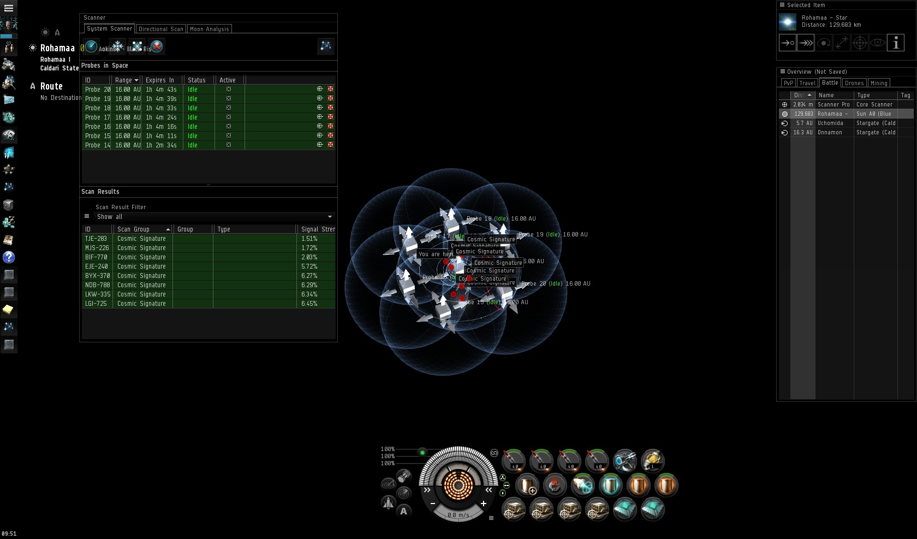Activate the shield extender module with plus
917x539 pixels.
click(x=527, y=485)
